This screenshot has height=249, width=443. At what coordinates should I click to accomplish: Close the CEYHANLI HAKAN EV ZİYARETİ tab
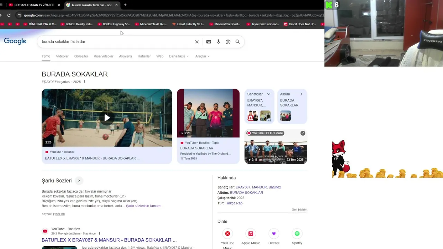coord(59,5)
